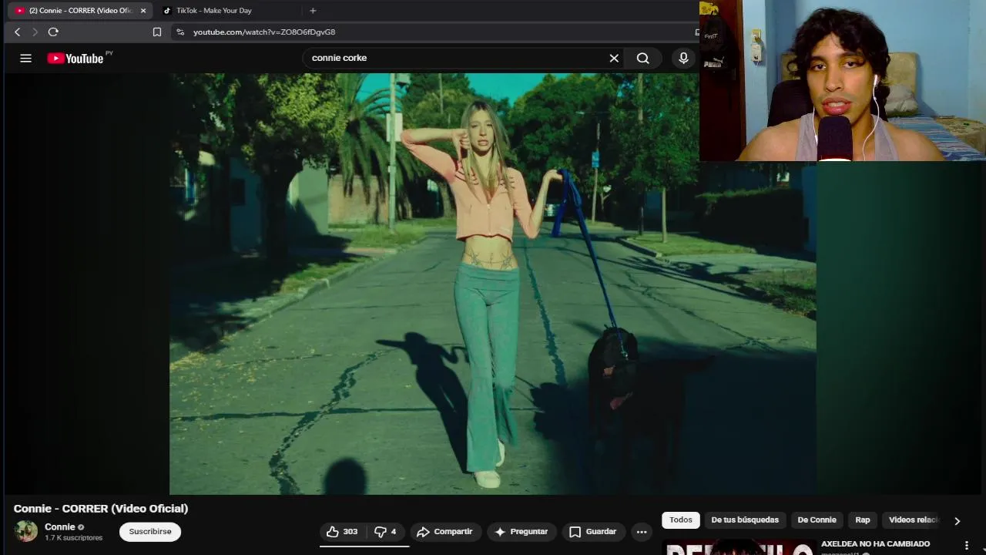Image resolution: width=986 pixels, height=555 pixels.
Task: Open options for the AXELDEA NO HA CAMBIADO video
Action: [967, 546]
